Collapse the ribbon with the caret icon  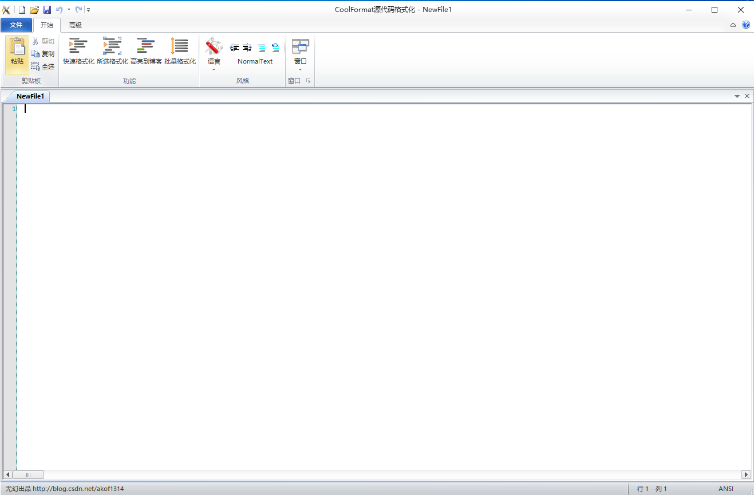(x=733, y=25)
